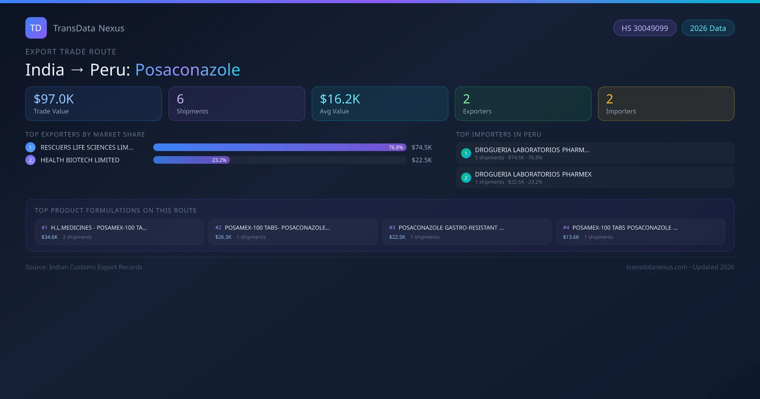Click the TD logo icon
This screenshot has width=760, height=399.
click(36, 28)
